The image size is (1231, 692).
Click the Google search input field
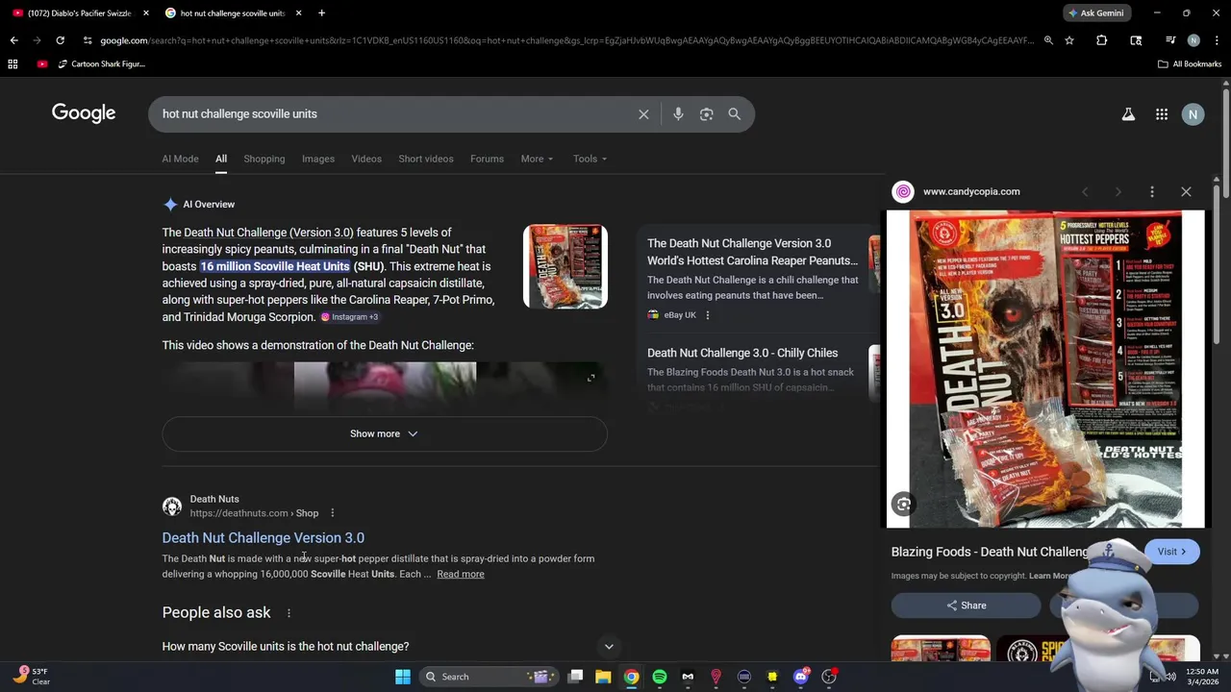[x=394, y=114]
